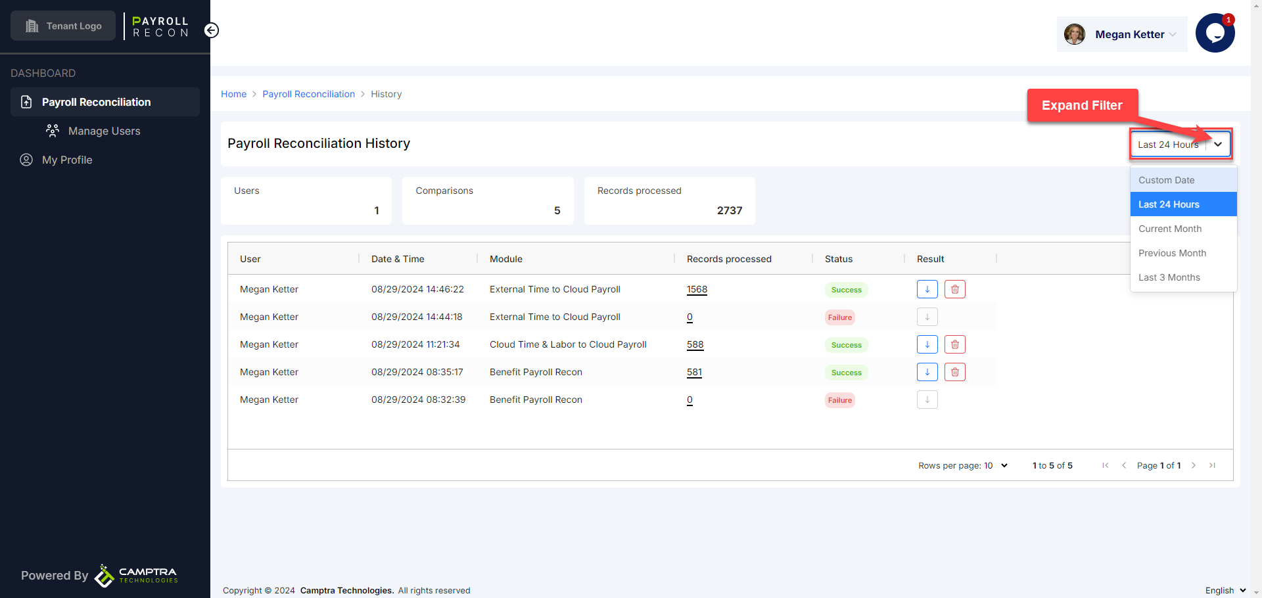The height and width of the screenshot is (598, 1262).
Task: Click the Payroll Reconciliation breadcrumb link
Action: tap(308, 94)
